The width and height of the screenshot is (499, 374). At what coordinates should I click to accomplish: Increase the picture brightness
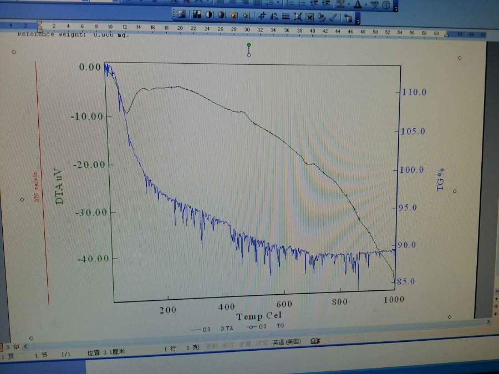coord(234,15)
